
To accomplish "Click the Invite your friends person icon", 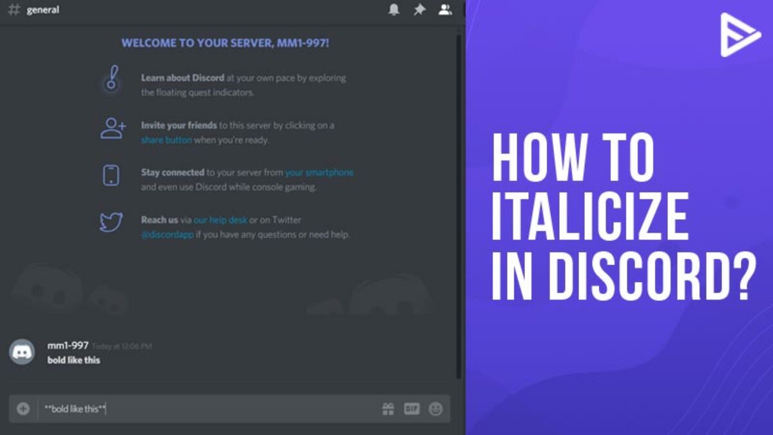I will point(113,129).
